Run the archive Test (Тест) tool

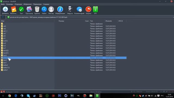tap(21, 10)
